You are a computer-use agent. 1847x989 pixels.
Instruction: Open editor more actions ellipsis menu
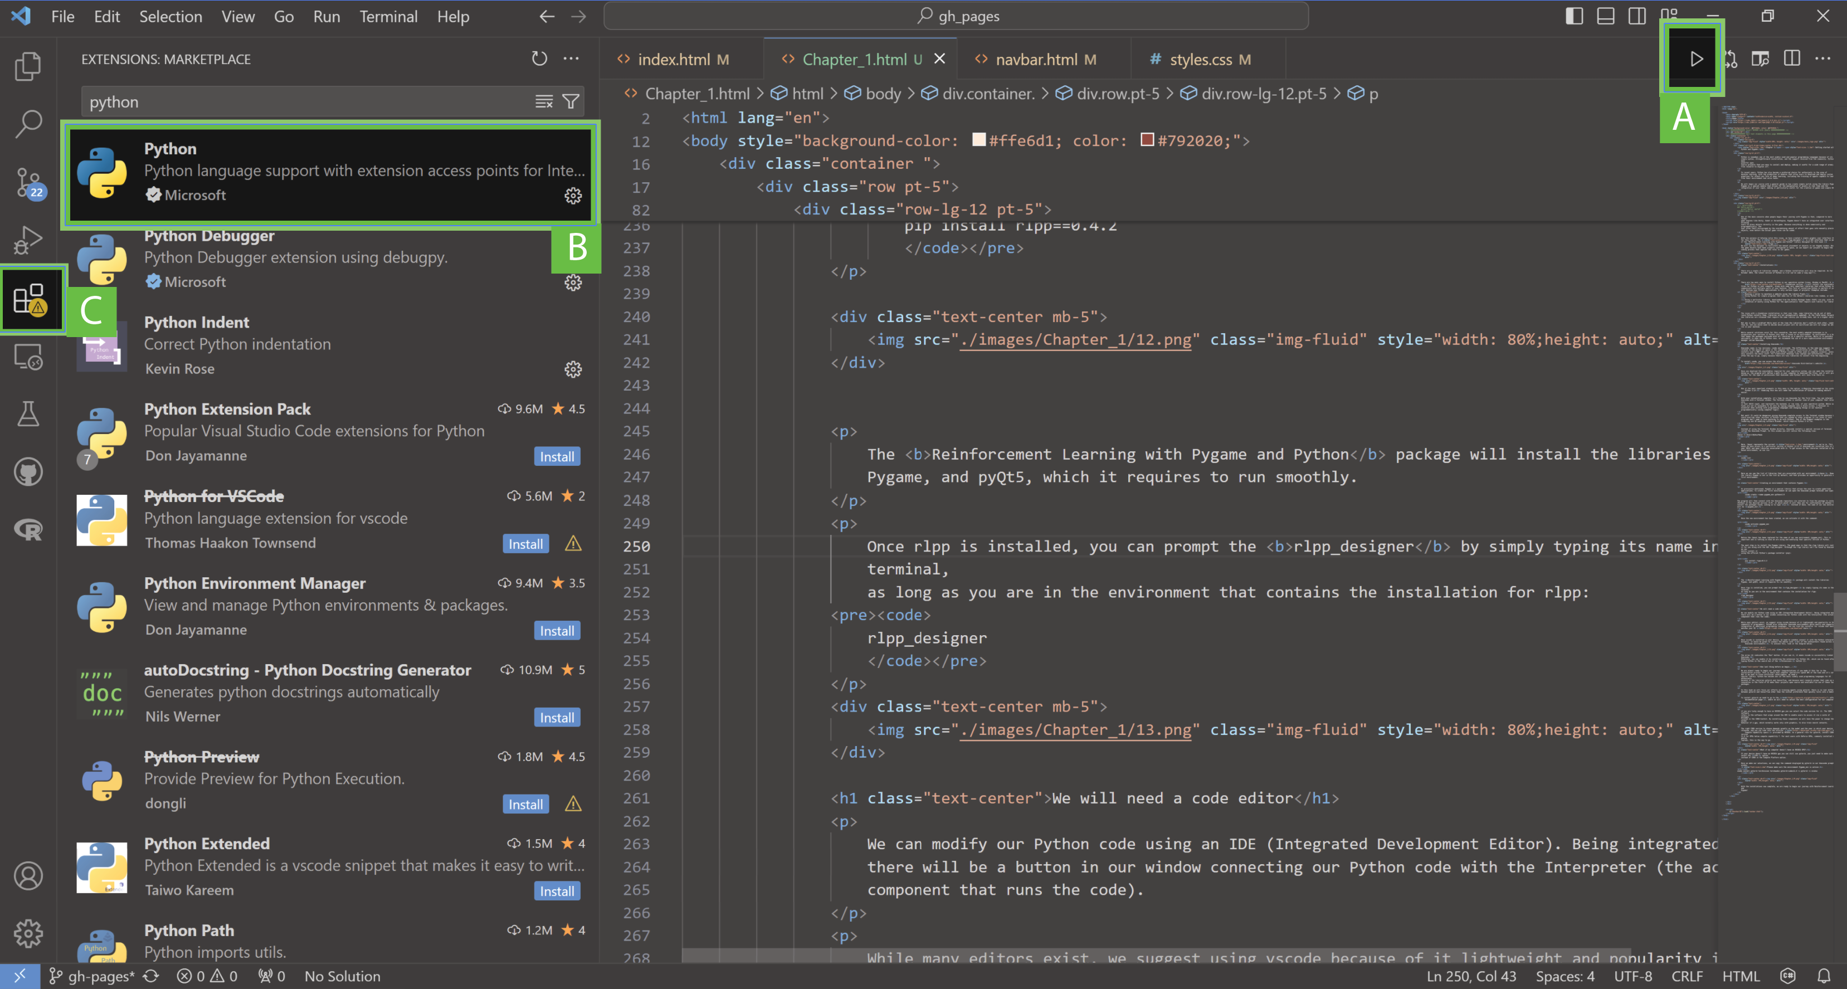[1822, 59]
